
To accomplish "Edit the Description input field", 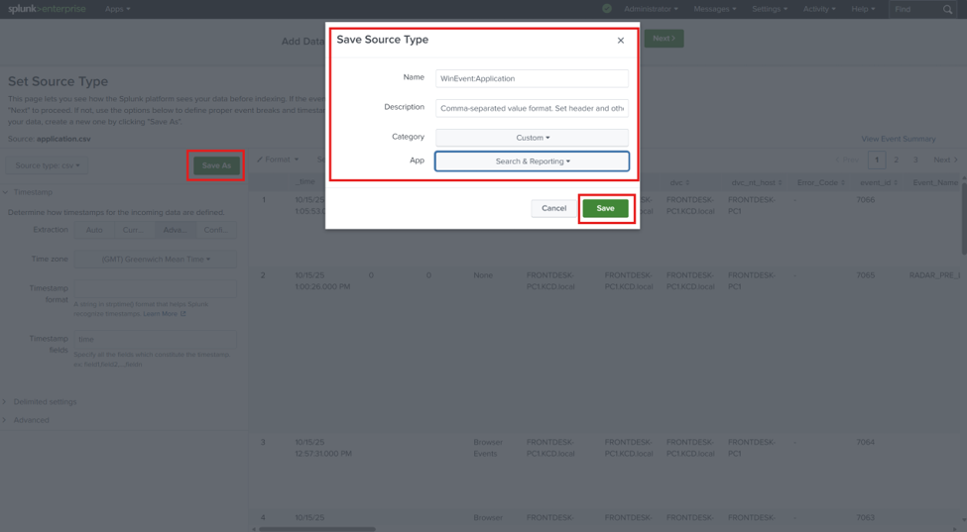I will pos(532,108).
